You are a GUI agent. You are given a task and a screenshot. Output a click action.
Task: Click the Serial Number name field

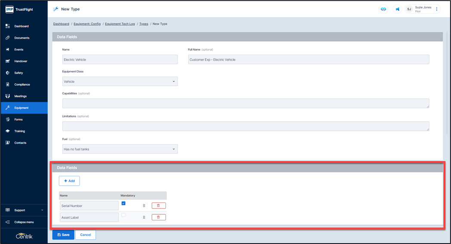pyautogui.click(x=89, y=205)
